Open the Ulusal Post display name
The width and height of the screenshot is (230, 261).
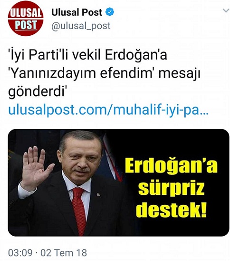pos(77,12)
